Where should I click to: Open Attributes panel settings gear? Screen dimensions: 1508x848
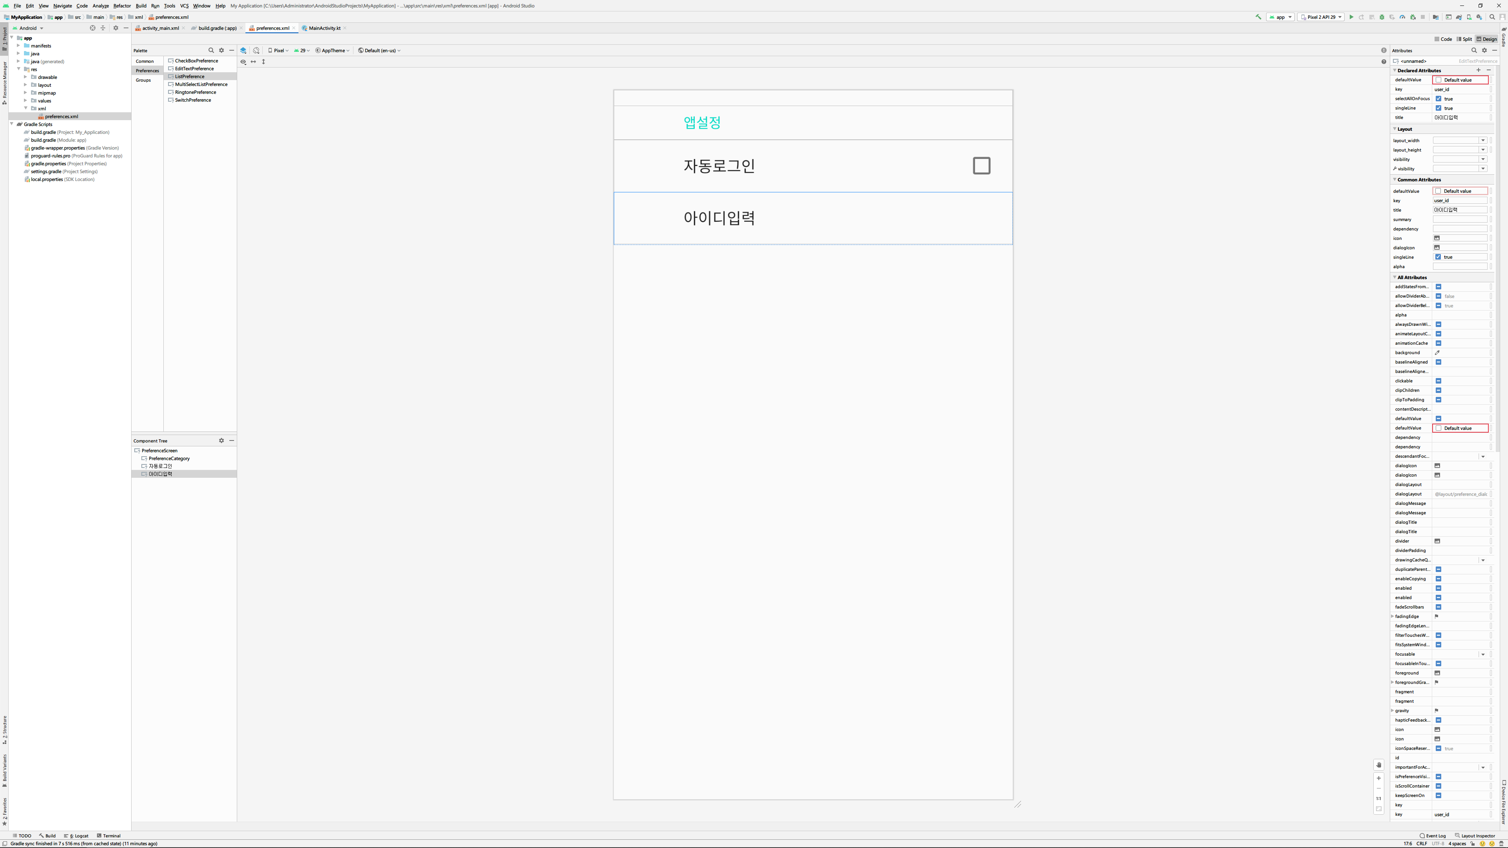click(x=1484, y=50)
